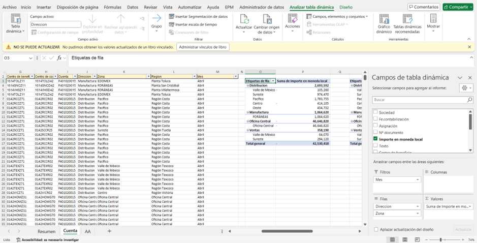Check the Sociedad field checkbox

click(375, 112)
